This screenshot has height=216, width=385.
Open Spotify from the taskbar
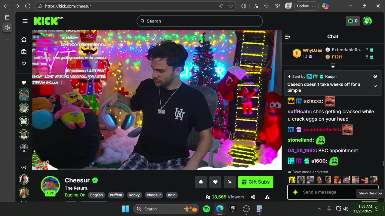(x=206, y=209)
